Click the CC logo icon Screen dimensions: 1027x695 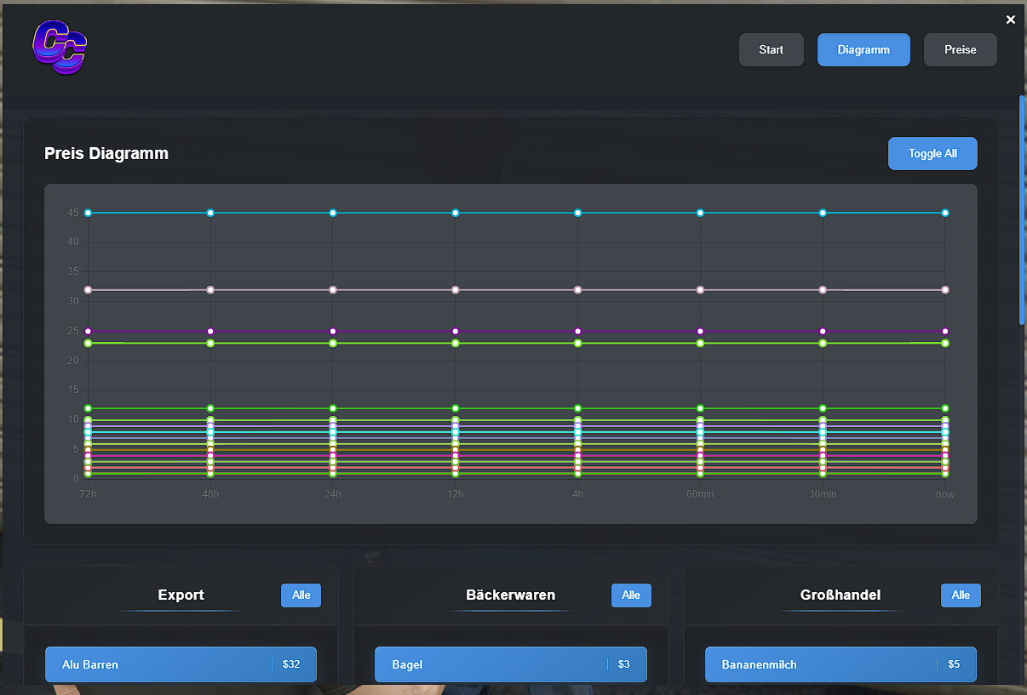60,48
